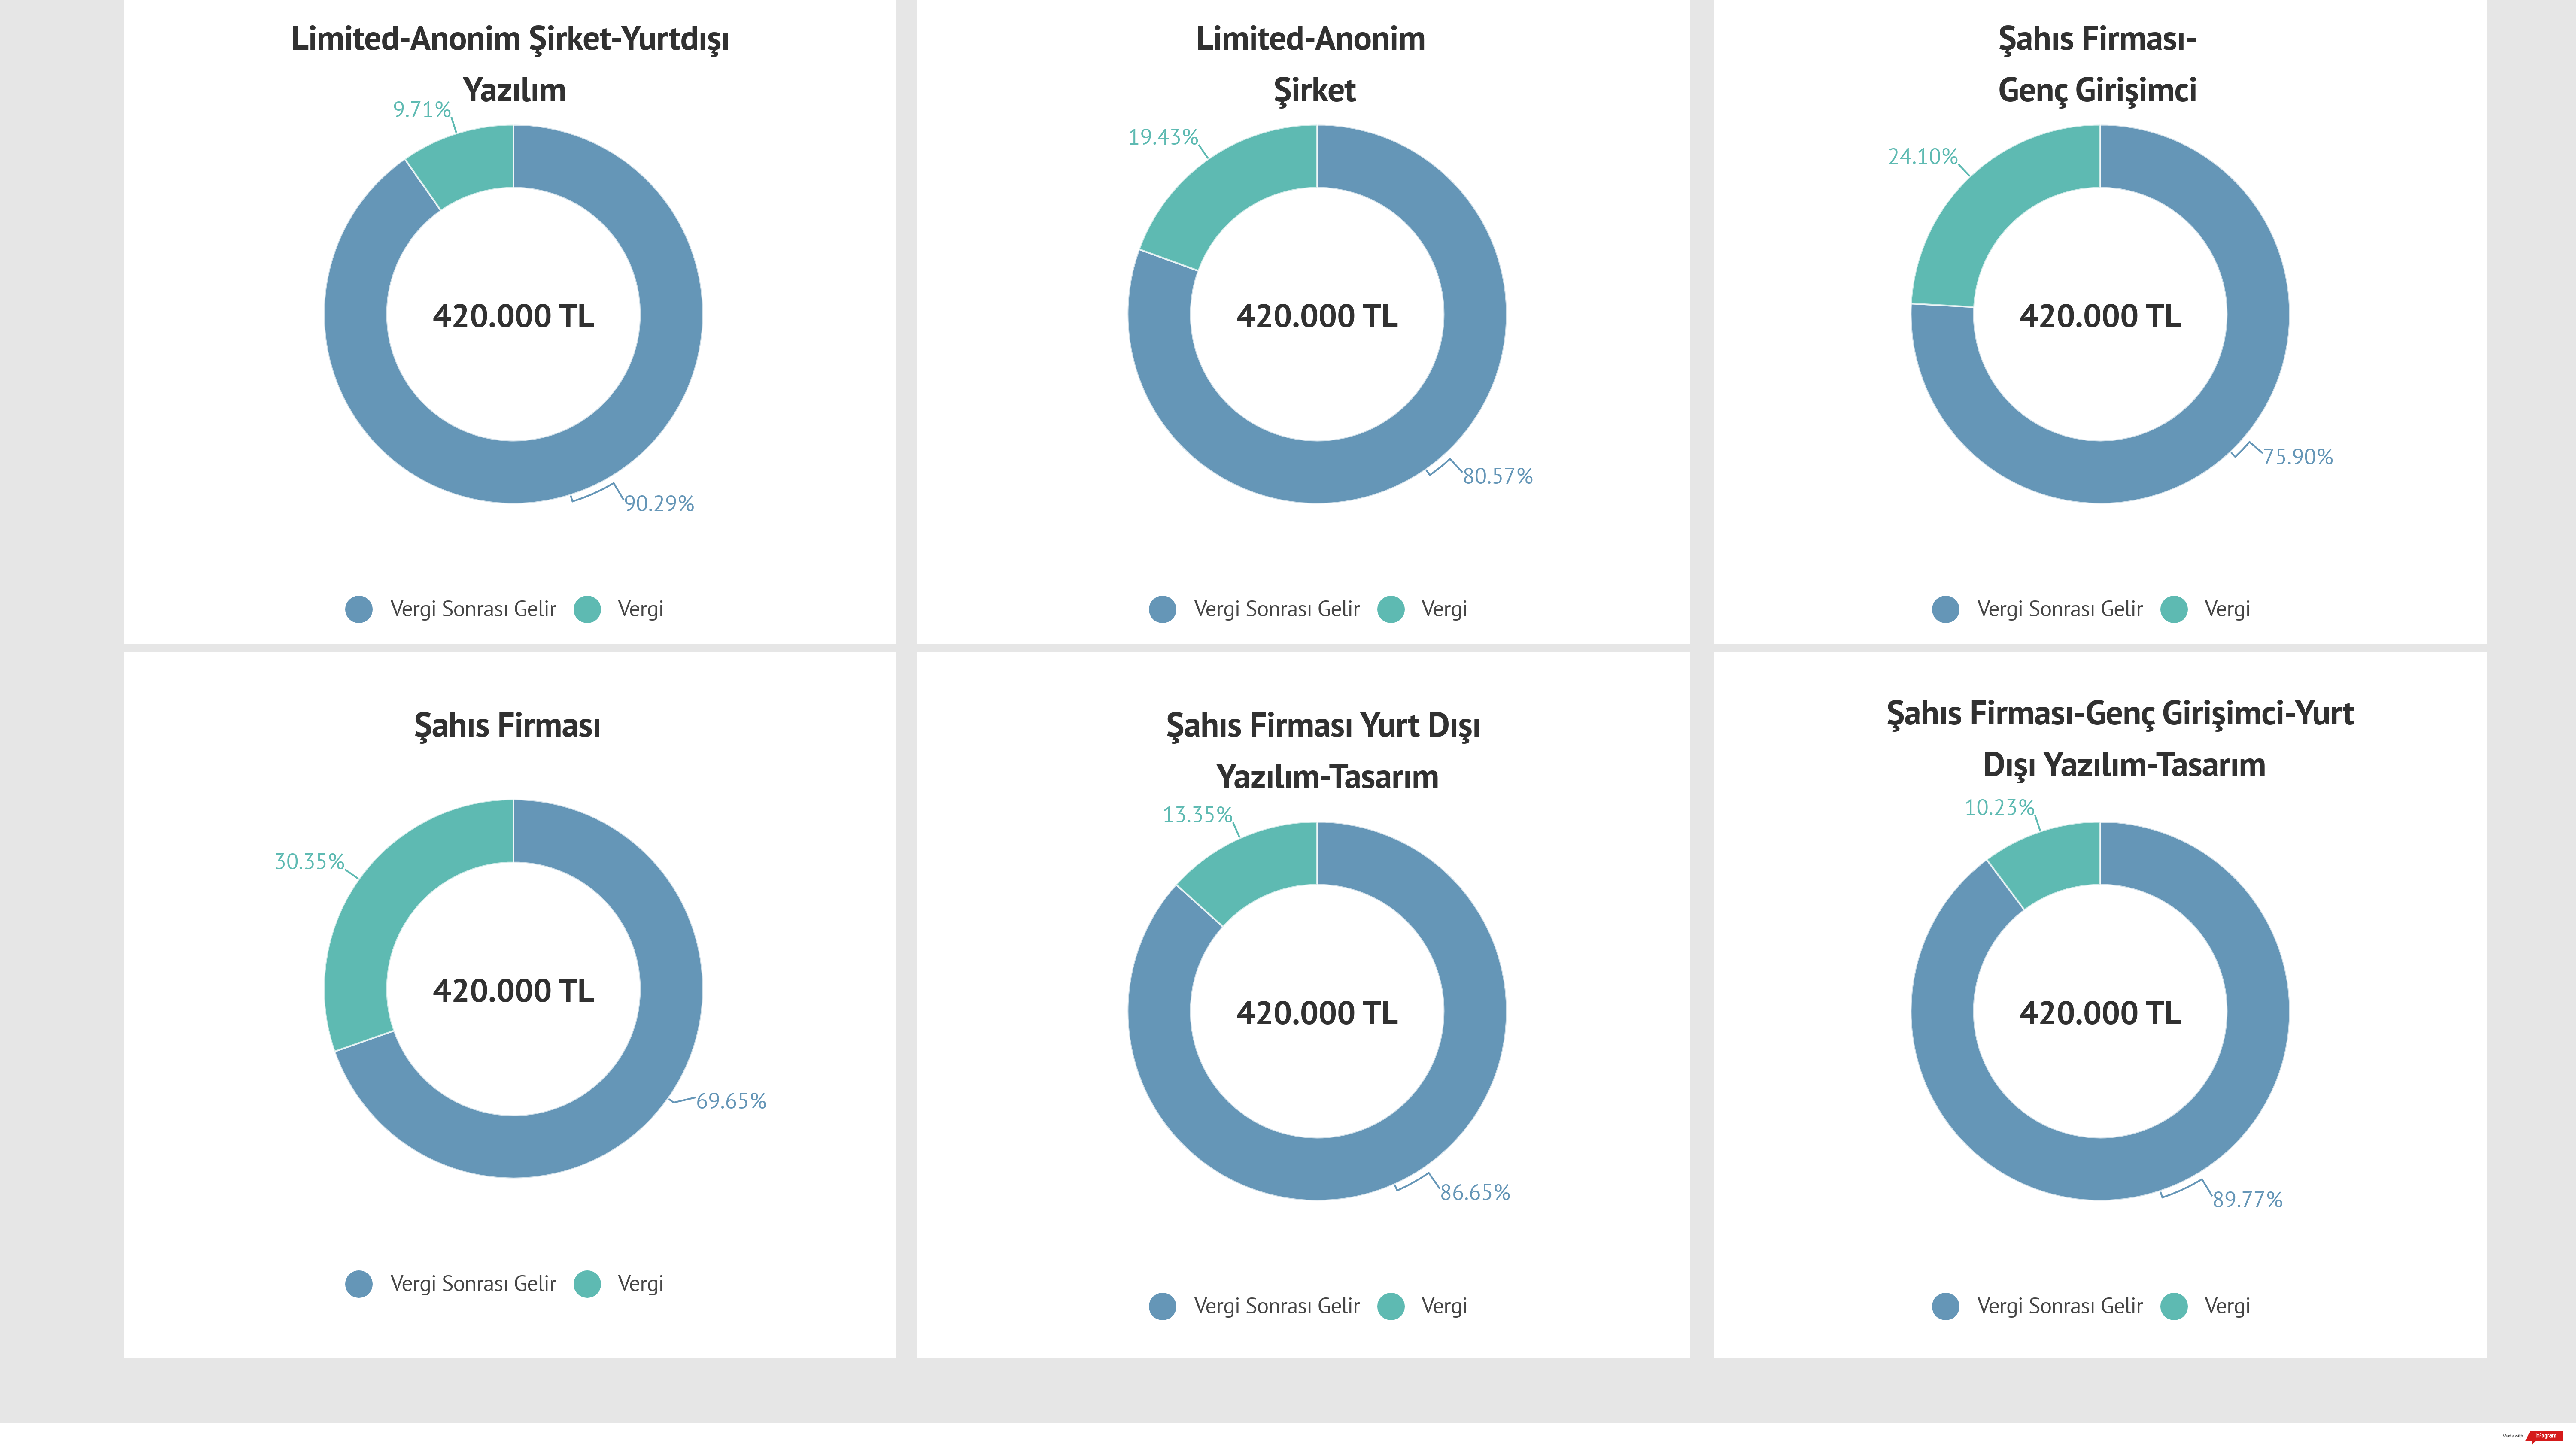This screenshot has width=2576, height=1449.
Task: Toggle 'Vergi Sonrası Gelir' label under 24.10% chart
Action: 2060,609
